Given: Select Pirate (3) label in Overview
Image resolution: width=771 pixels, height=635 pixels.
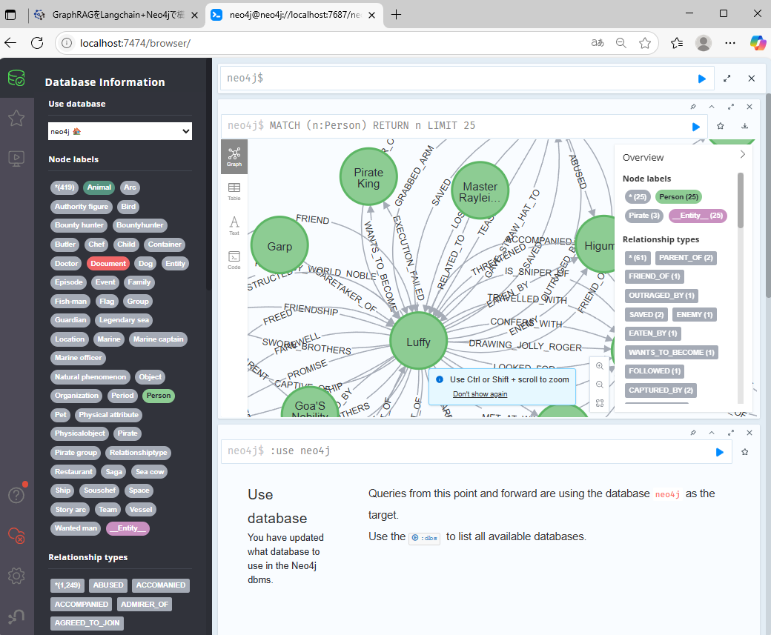Looking at the screenshot, I should [x=644, y=216].
